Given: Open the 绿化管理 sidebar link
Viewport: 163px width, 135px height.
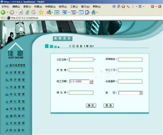Looking at the screenshot, I should pyautogui.click(x=17, y=101).
